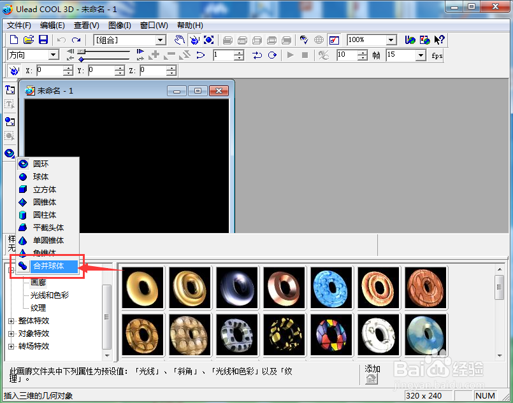The width and height of the screenshot is (513, 403).
Task: Open the 窗口(W) menu
Action: [154, 25]
